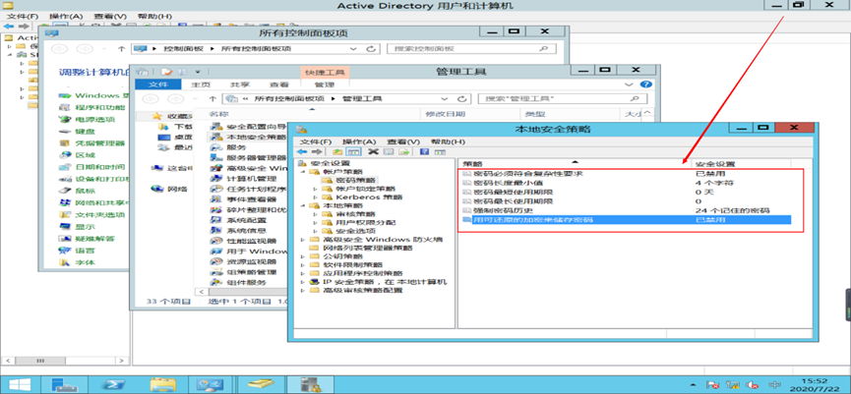Click the Windows Start button
Image resolution: width=851 pixels, height=394 pixels.
point(20,384)
